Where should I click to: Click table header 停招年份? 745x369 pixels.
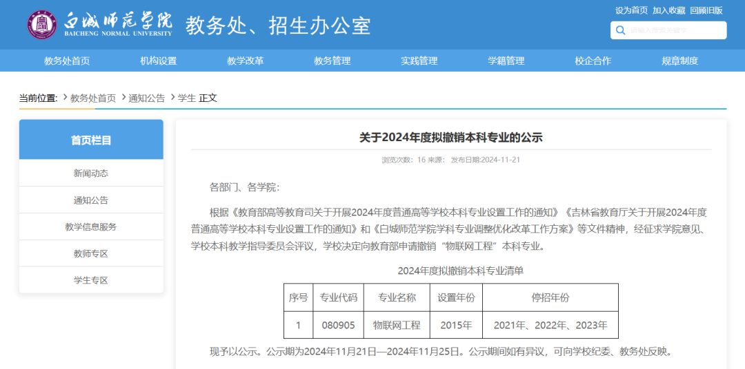[x=550, y=297]
